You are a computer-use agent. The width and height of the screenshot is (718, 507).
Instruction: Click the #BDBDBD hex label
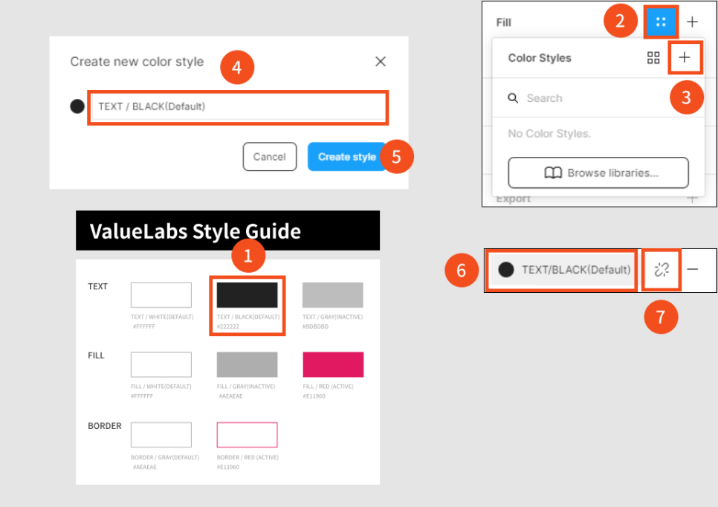tap(315, 326)
